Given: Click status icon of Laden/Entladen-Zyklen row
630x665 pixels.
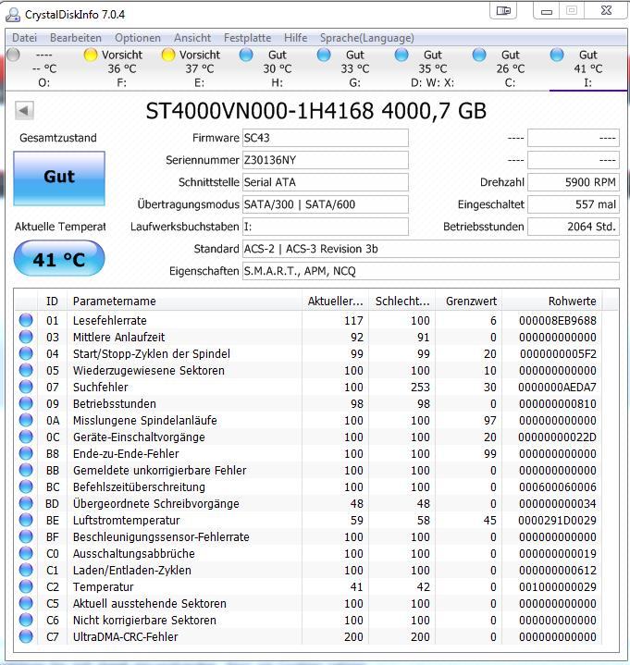Looking at the screenshot, I should (x=26, y=570).
